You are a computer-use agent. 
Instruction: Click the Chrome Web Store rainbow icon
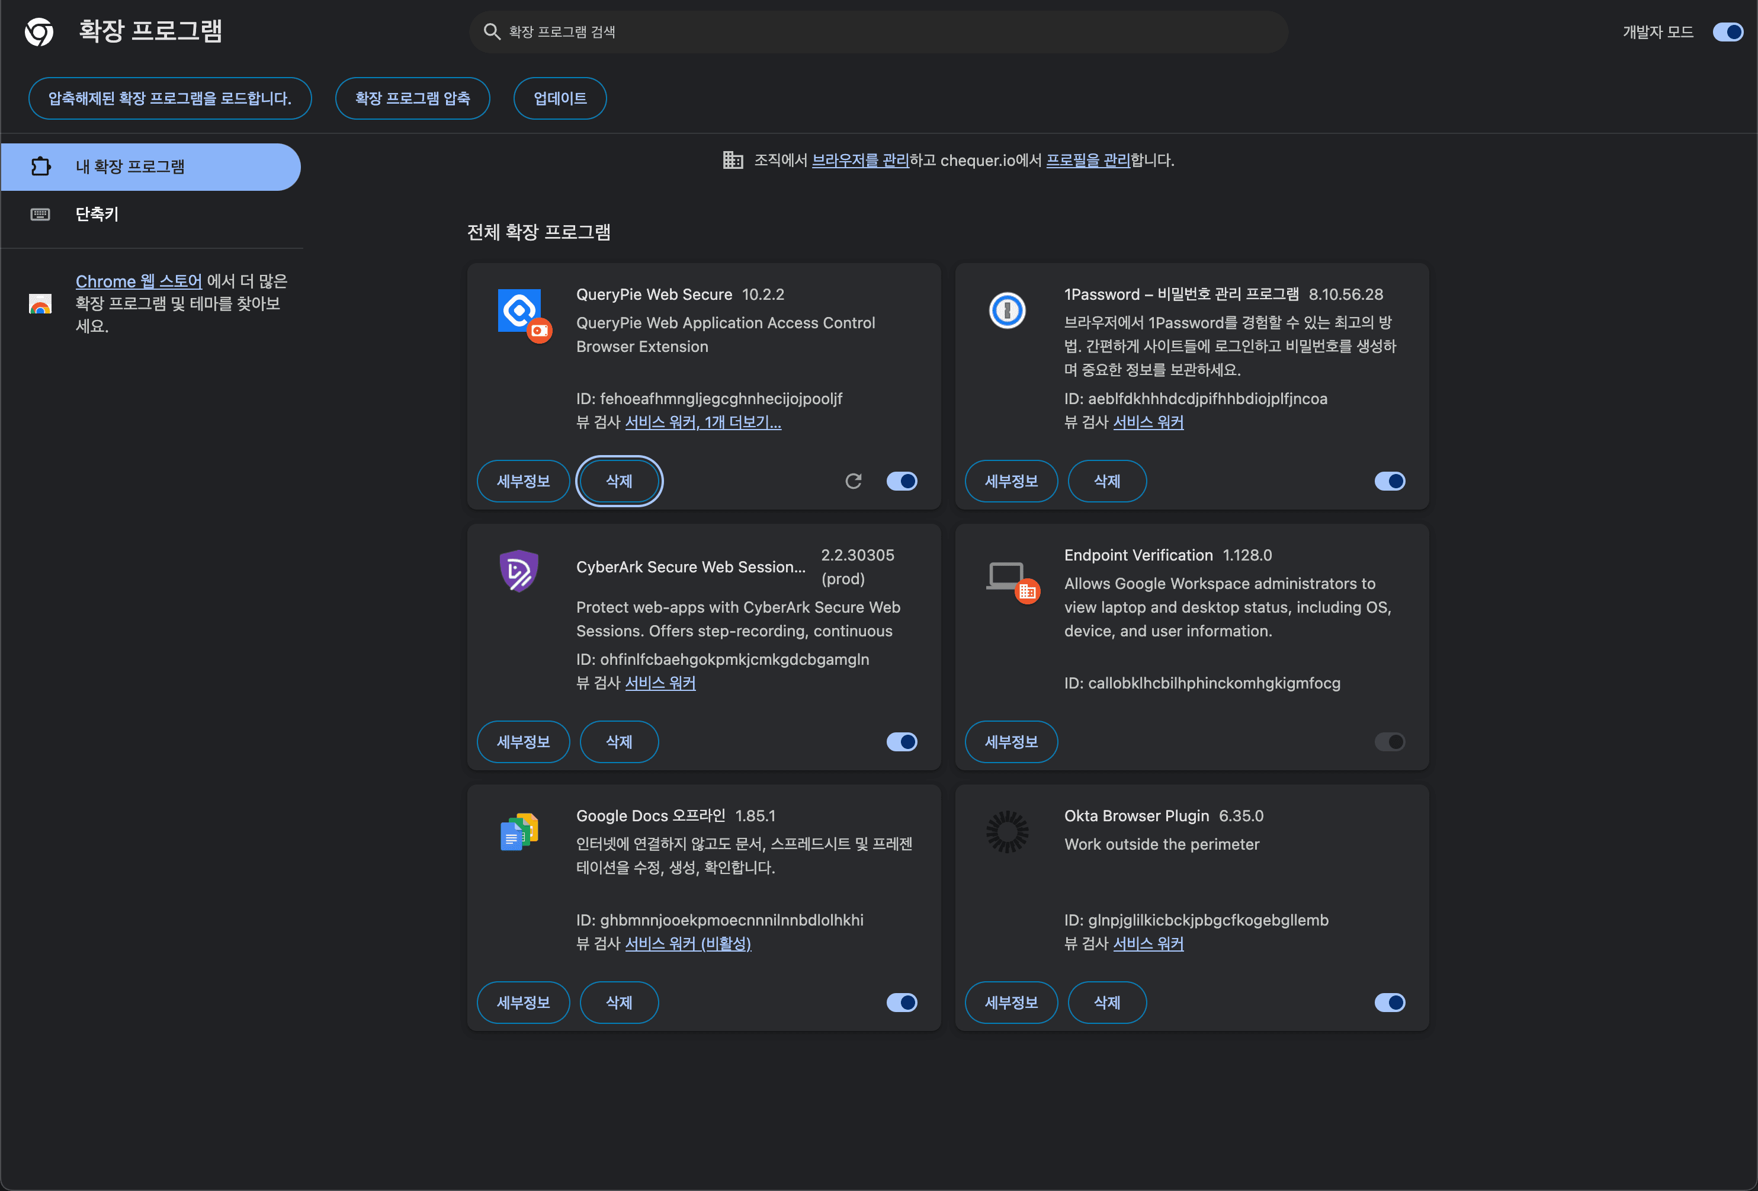[40, 304]
